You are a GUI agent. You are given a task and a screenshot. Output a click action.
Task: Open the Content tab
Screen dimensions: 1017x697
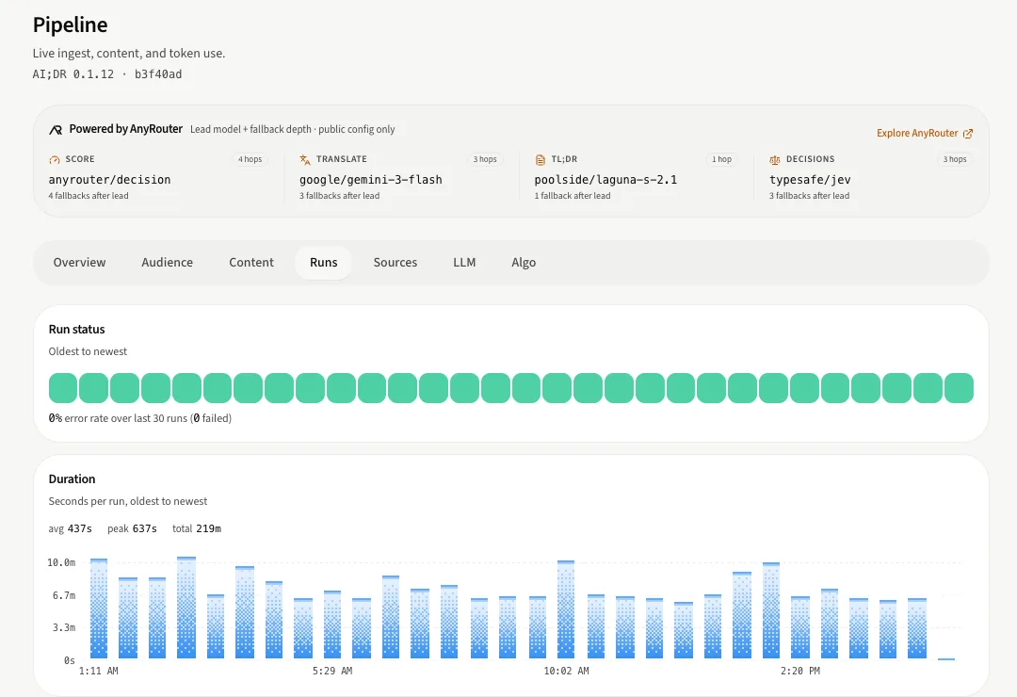tap(251, 262)
